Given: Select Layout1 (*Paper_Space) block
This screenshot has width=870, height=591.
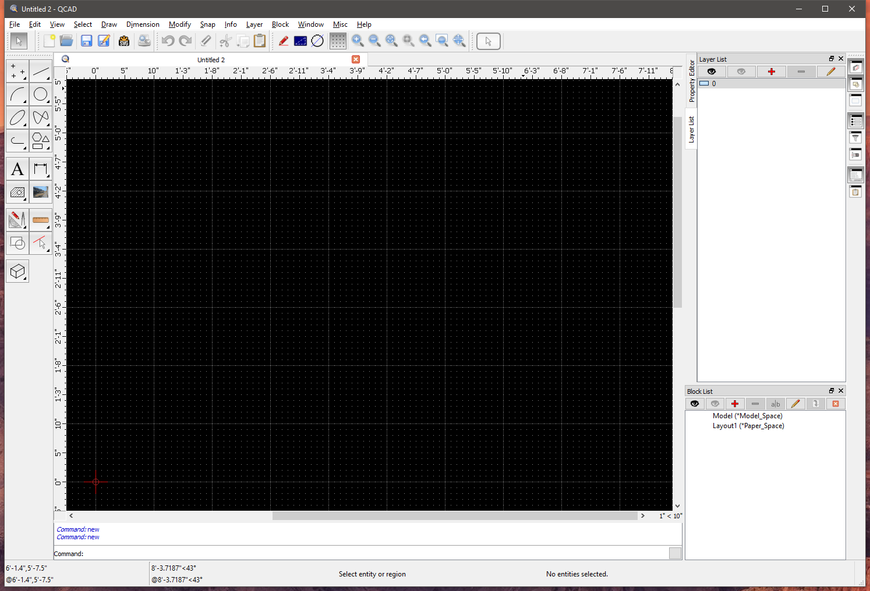Looking at the screenshot, I should coord(748,426).
